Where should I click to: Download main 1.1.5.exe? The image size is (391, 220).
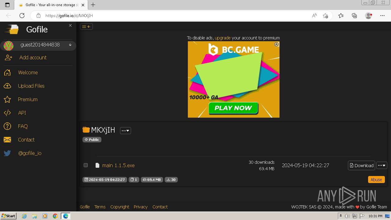coord(361,165)
